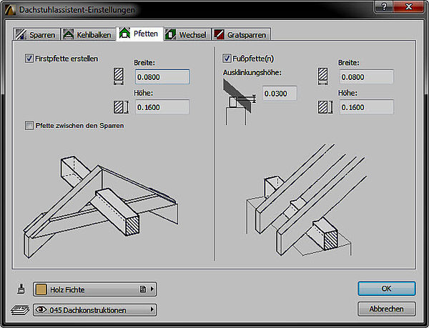Select the Gratsparren tab

[x=240, y=34]
